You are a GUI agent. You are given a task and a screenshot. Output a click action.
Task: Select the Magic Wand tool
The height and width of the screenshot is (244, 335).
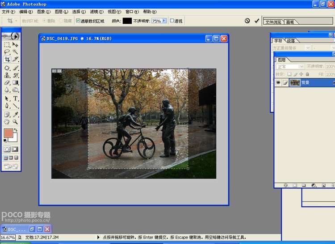15,52
